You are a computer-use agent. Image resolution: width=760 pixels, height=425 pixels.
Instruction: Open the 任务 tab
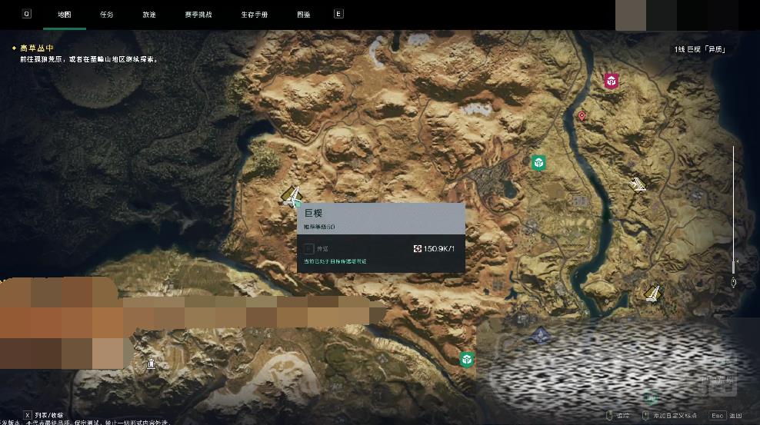[107, 15]
